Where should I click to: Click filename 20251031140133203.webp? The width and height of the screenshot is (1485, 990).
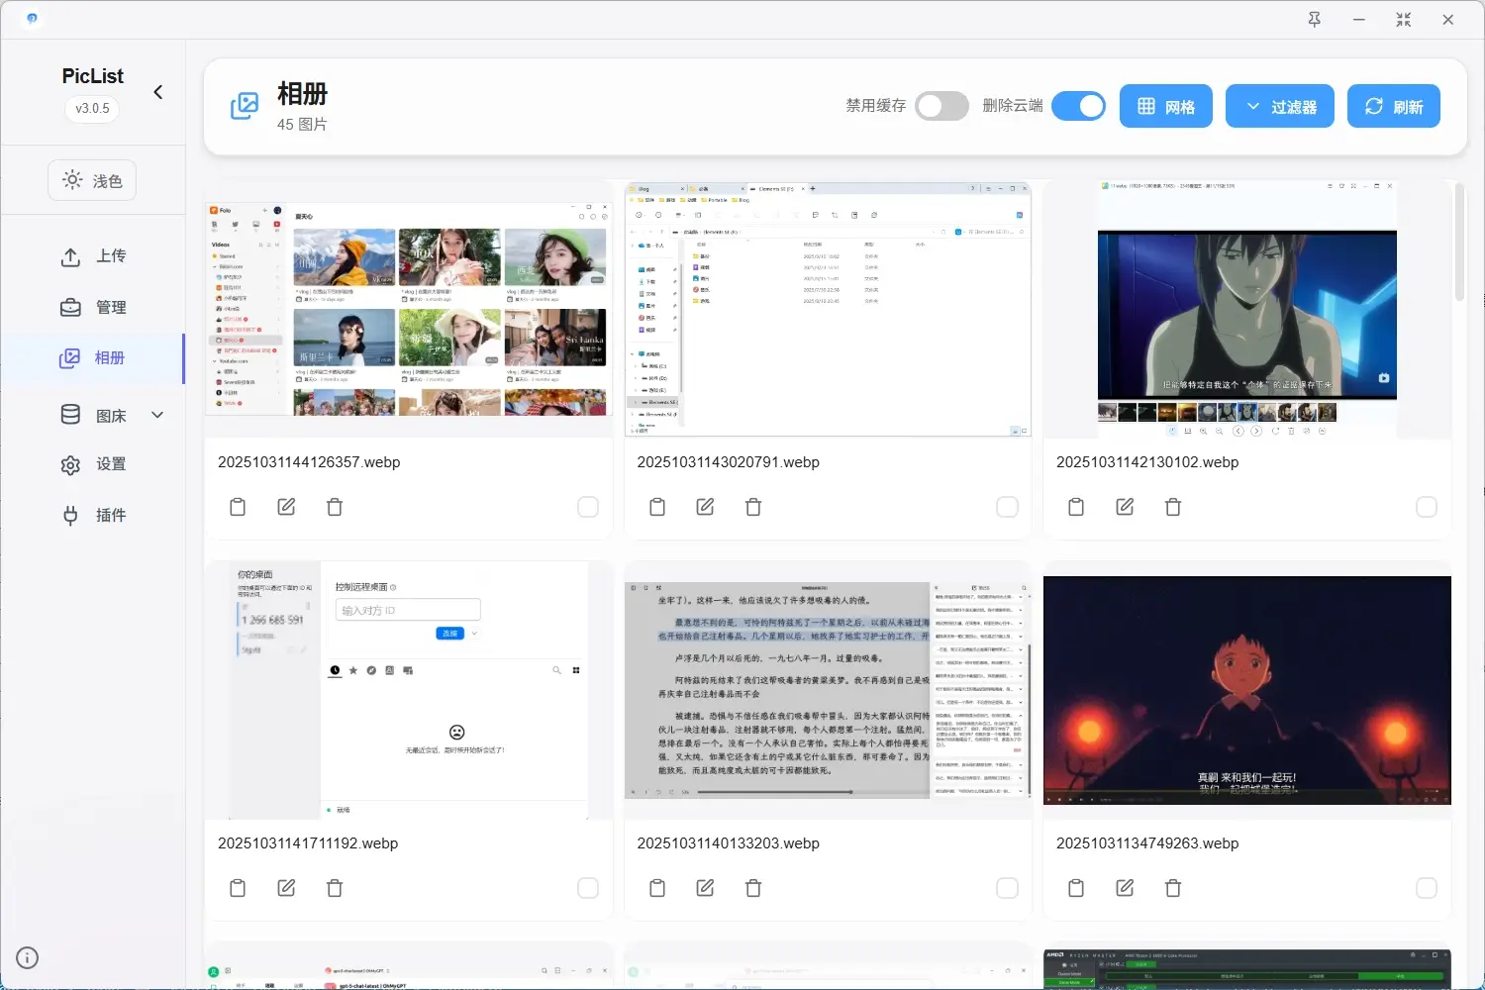tap(729, 843)
